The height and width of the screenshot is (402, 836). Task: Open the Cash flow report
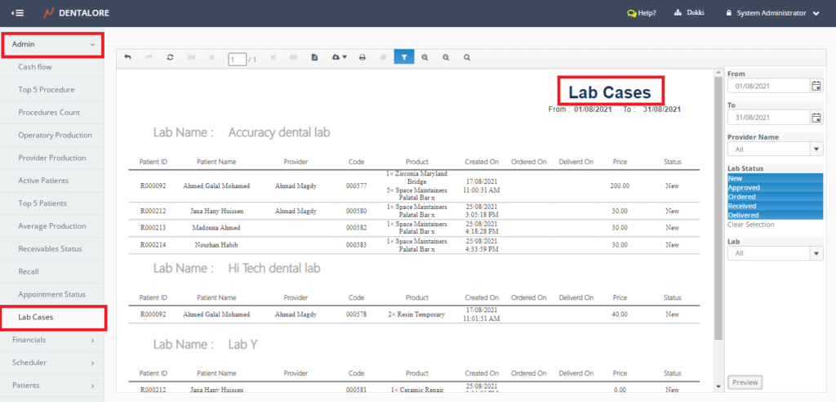pos(35,67)
